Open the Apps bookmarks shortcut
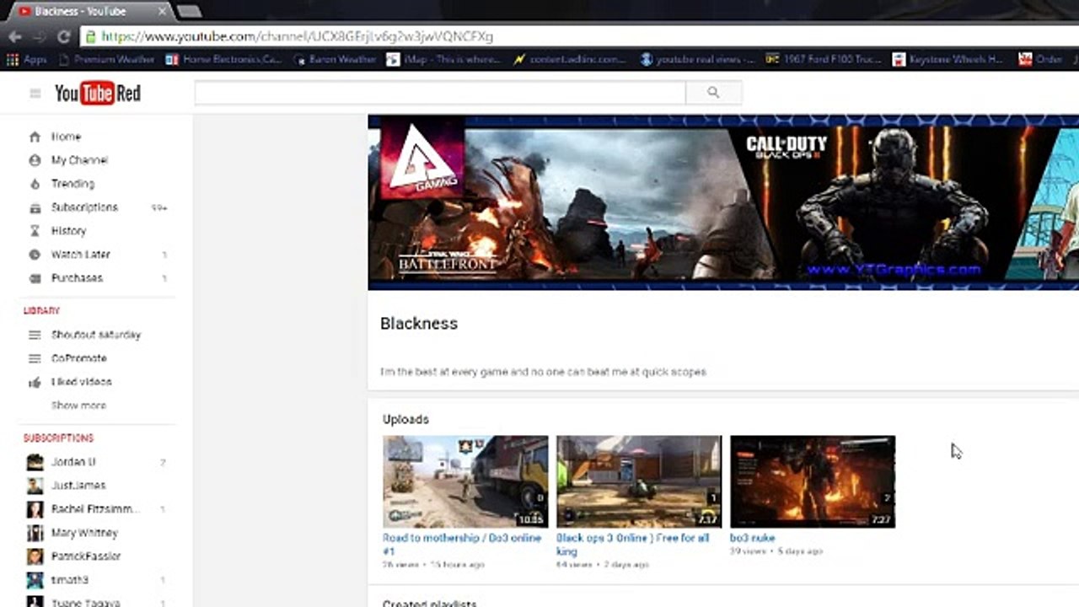Image resolution: width=1079 pixels, height=607 pixels. pyautogui.click(x=26, y=59)
